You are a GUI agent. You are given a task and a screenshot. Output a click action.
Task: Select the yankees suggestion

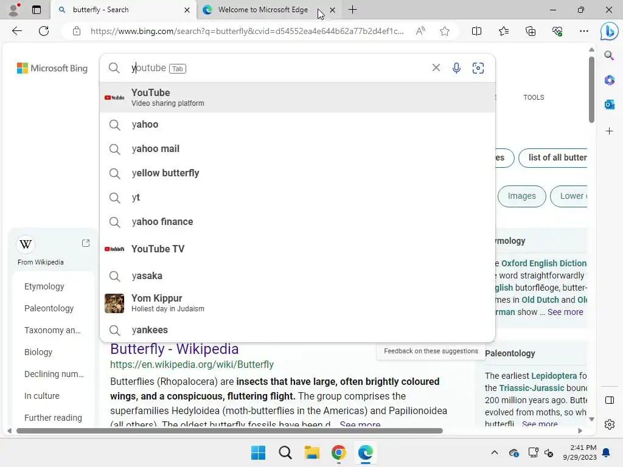tap(297, 330)
